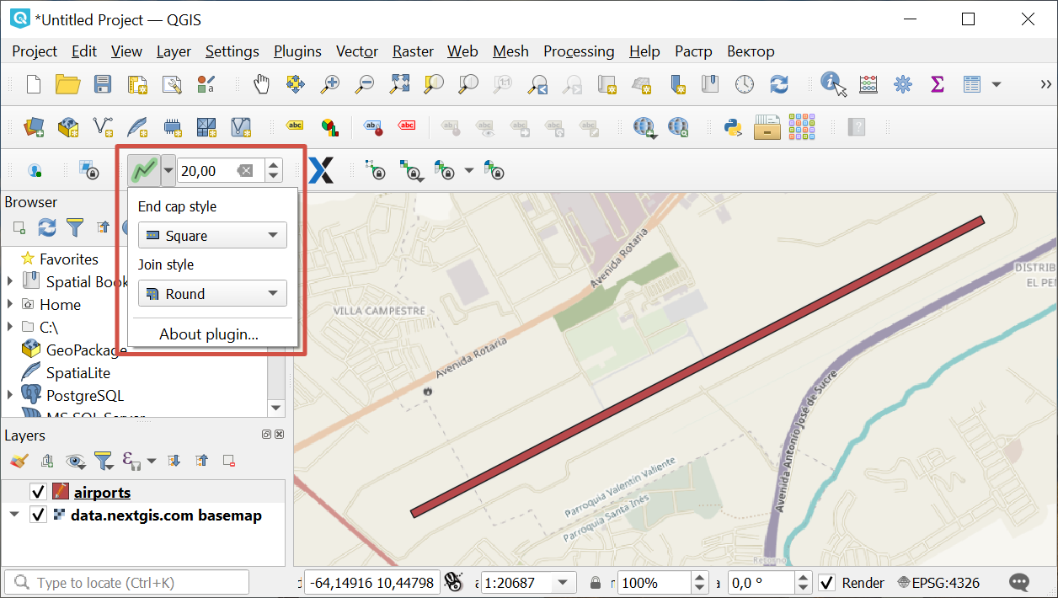Open the Plugins menu
The width and height of the screenshot is (1058, 598).
click(297, 51)
